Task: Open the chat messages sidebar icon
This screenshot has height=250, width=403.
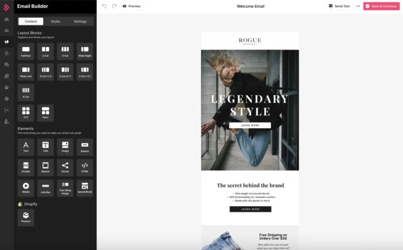Action: point(7,65)
